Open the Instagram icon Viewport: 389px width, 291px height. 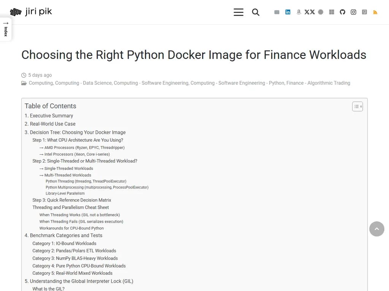[353, 12]
